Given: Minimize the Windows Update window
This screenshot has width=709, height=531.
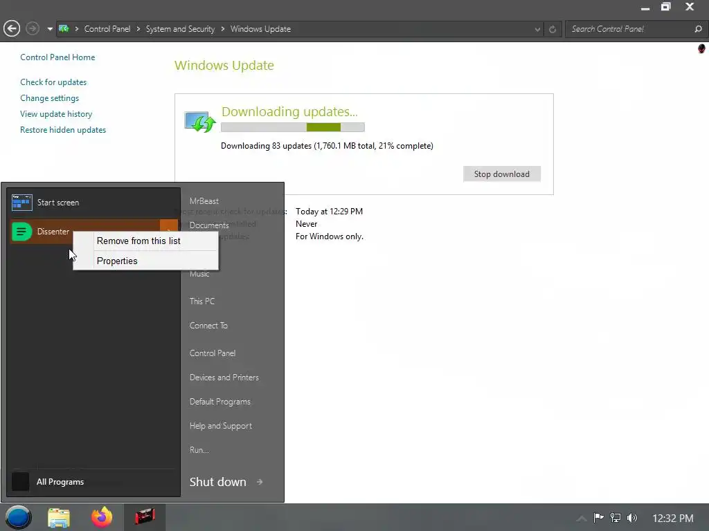Looking at the screenshot, I should coord(645,7).
